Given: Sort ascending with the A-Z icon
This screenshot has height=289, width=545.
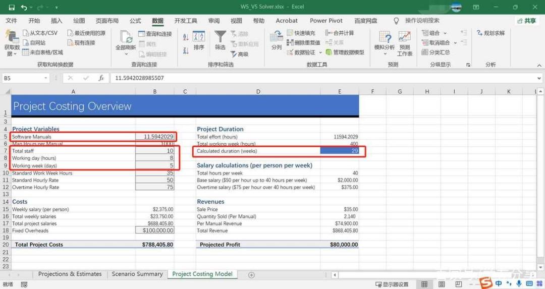Looking at the screenshot, I should click(186, 37).
